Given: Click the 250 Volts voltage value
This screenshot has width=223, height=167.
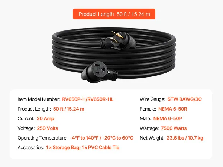Looking at the screenshot, I should pyautogui.click(x=48, y=128).
